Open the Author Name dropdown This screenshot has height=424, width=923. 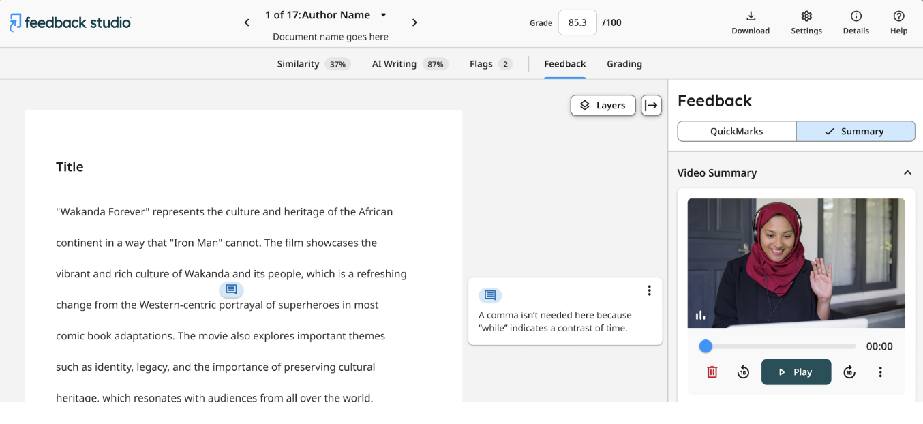click(x=383, y=15)
